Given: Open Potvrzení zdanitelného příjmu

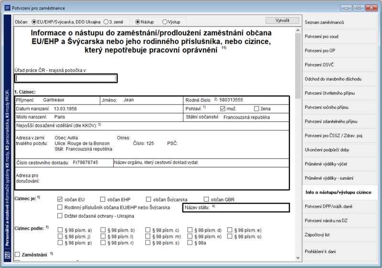Looking at the screenshot, I should [340, 121].
